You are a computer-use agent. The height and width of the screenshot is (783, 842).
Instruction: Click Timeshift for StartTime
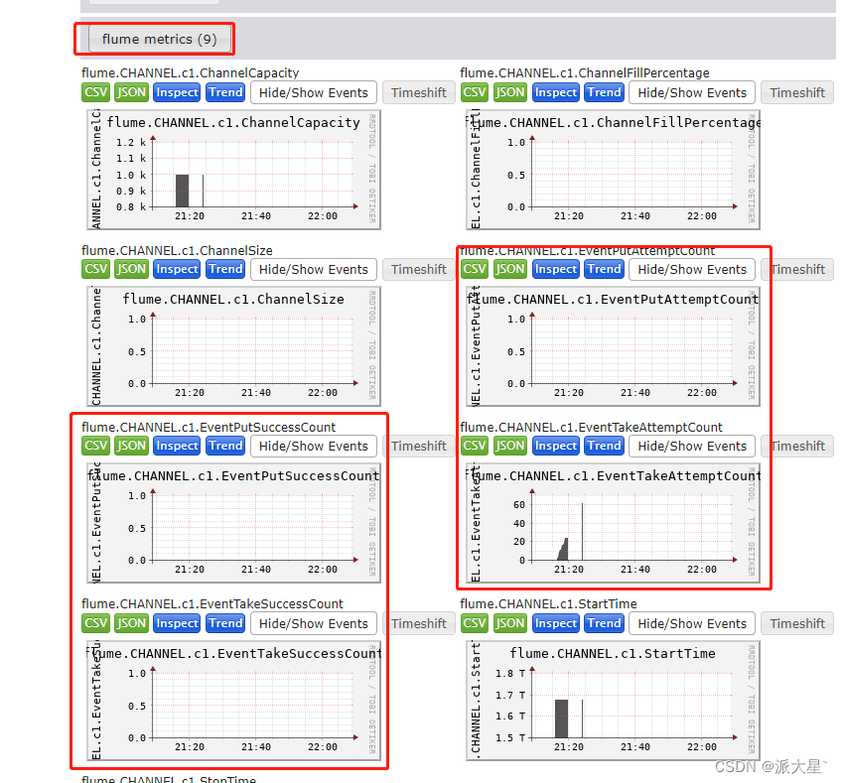tap(797, 623)
